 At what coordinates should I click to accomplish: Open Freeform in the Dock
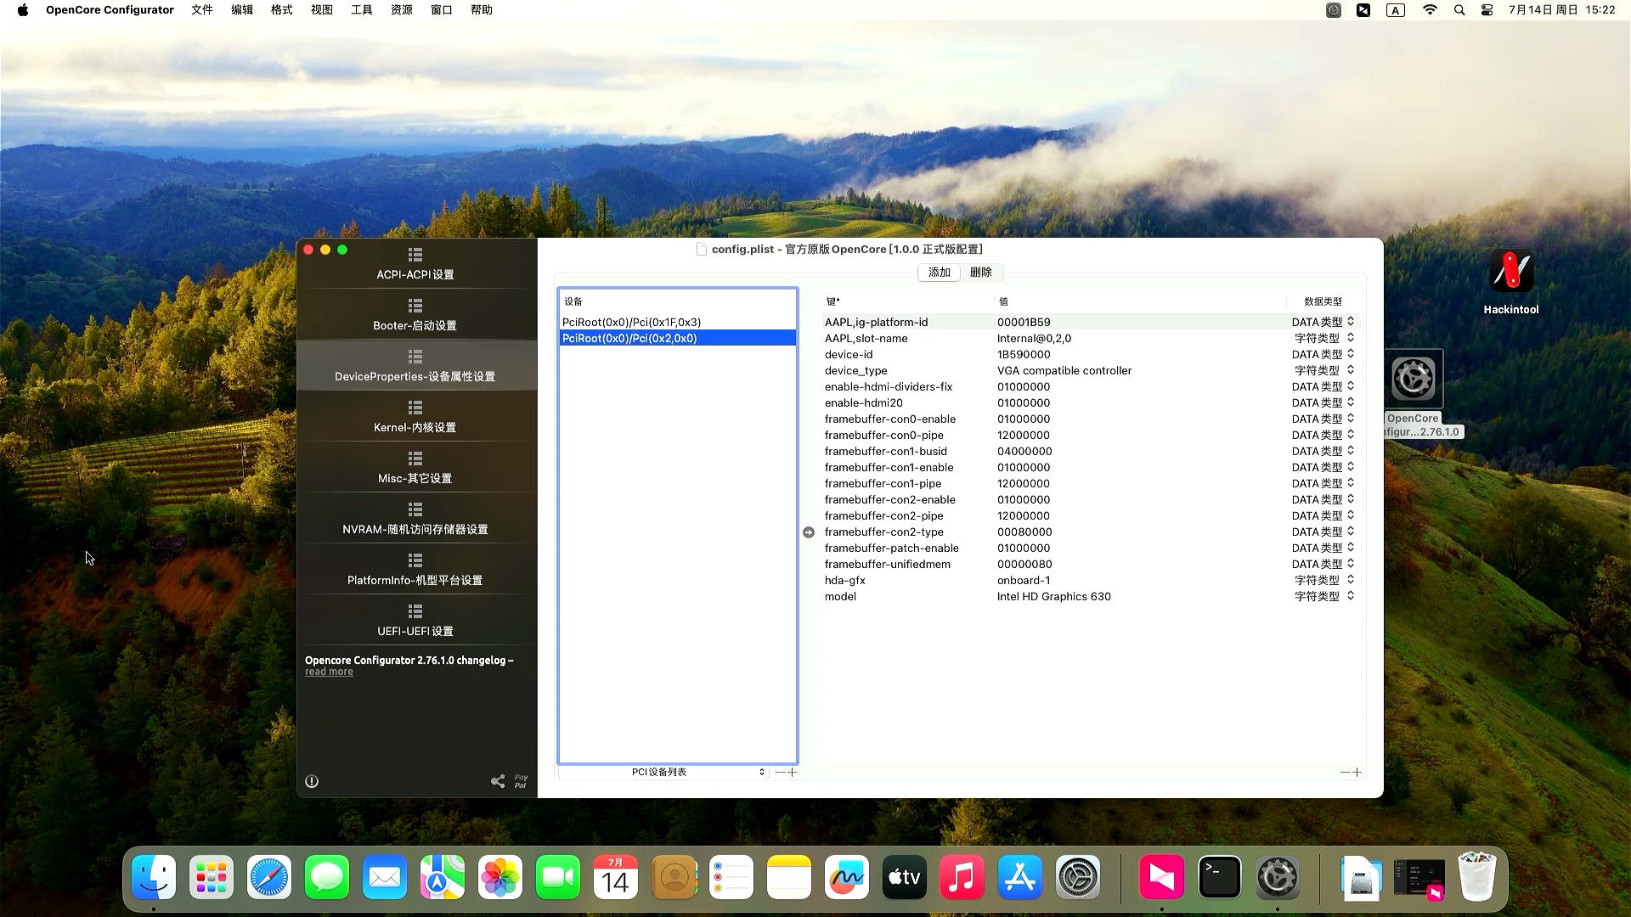(847, 877)
